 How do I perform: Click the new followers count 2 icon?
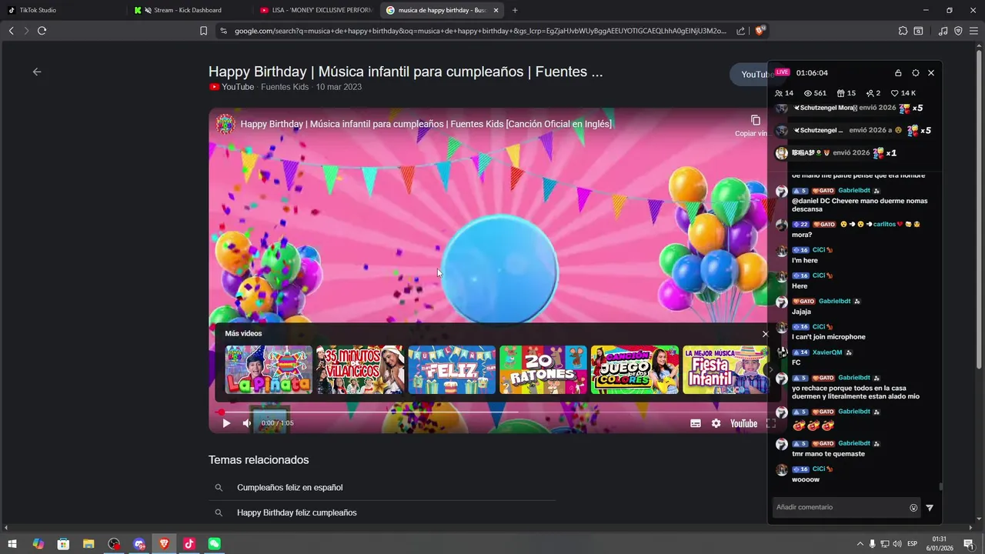(x=873, y=93)
